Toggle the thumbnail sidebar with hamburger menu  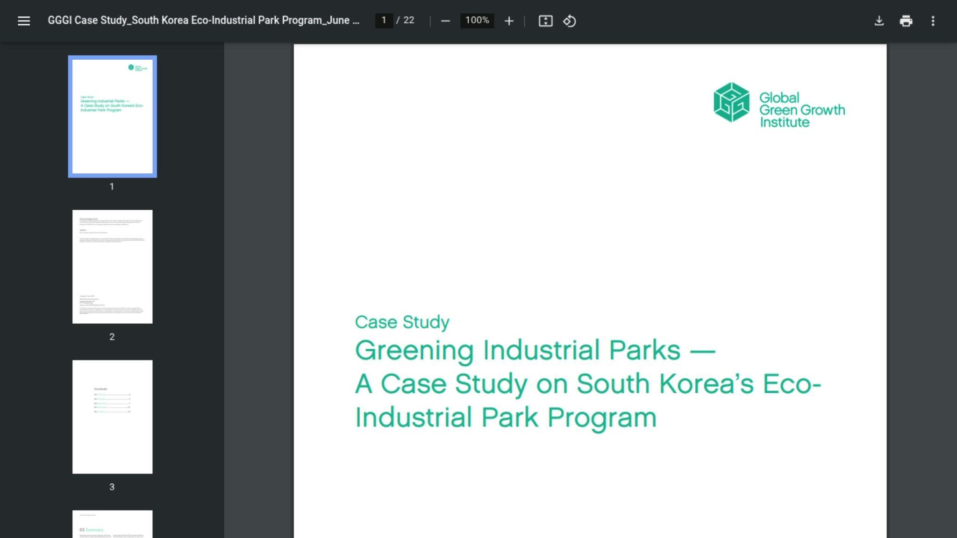(23, 21)
